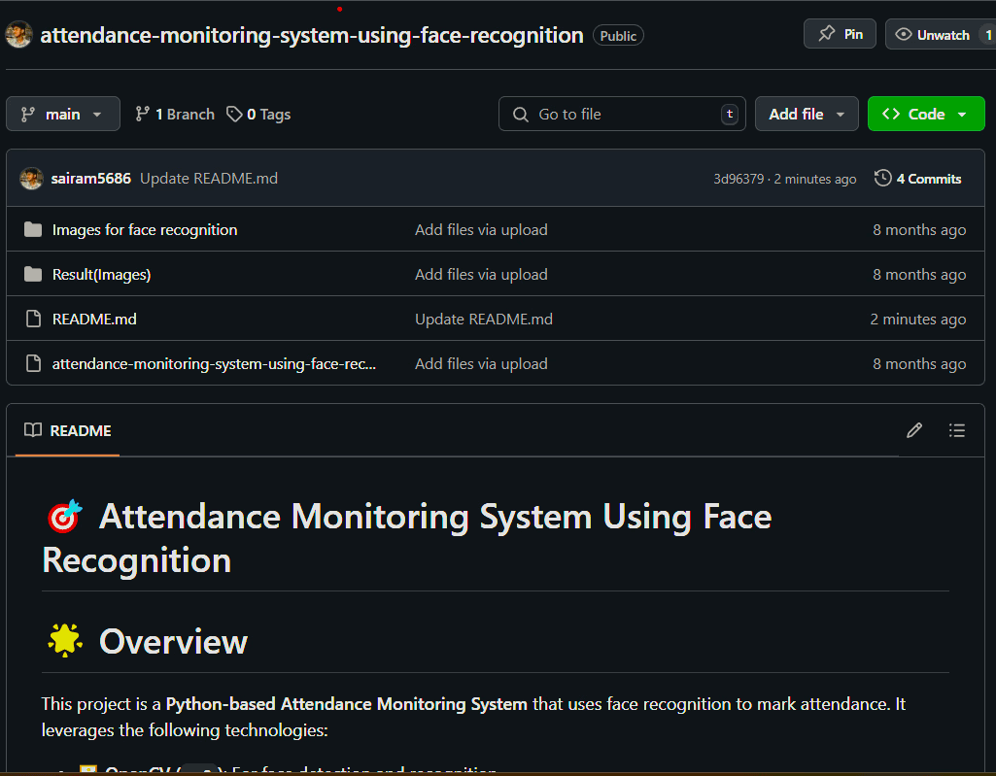Open the sairam5686 user profile link

click(x=90, y=179)
